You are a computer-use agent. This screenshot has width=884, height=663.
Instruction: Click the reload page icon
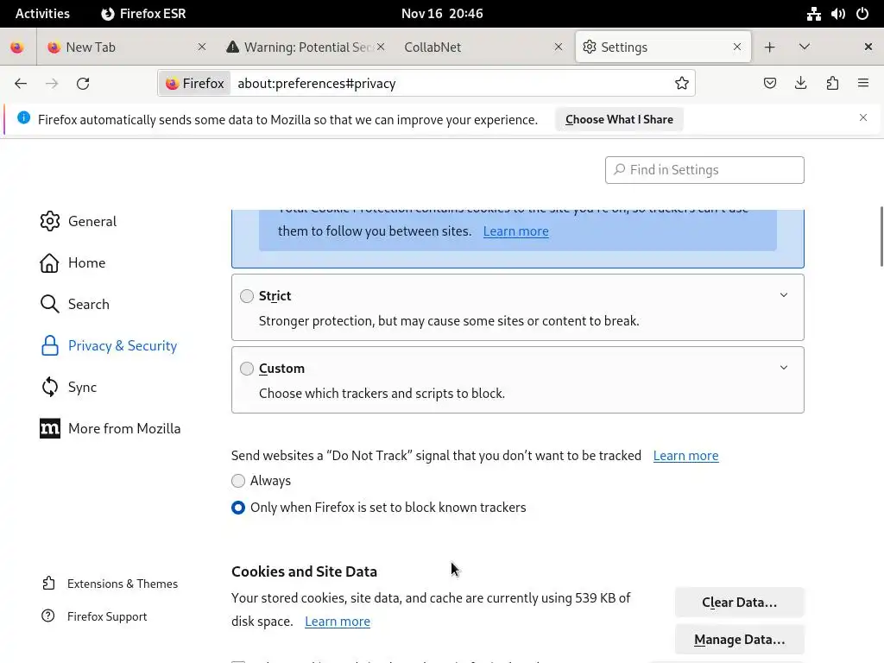[83, 84]
